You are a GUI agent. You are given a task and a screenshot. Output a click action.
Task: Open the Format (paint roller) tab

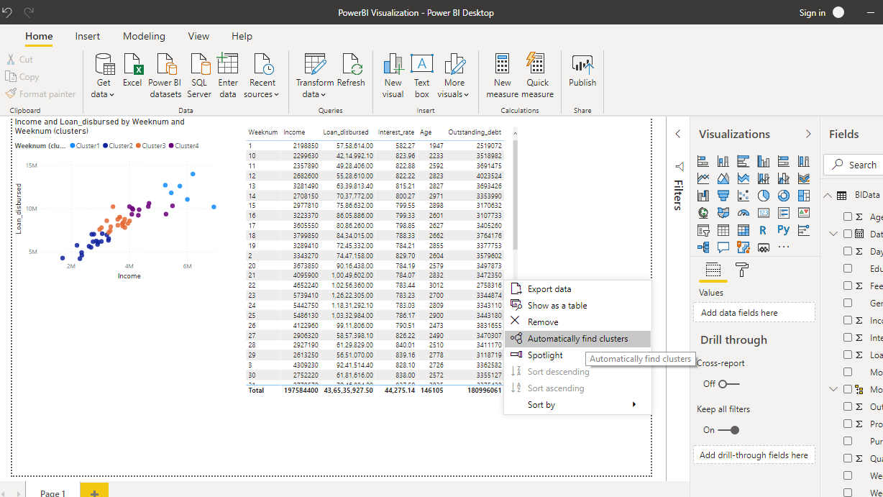(742, 270)
